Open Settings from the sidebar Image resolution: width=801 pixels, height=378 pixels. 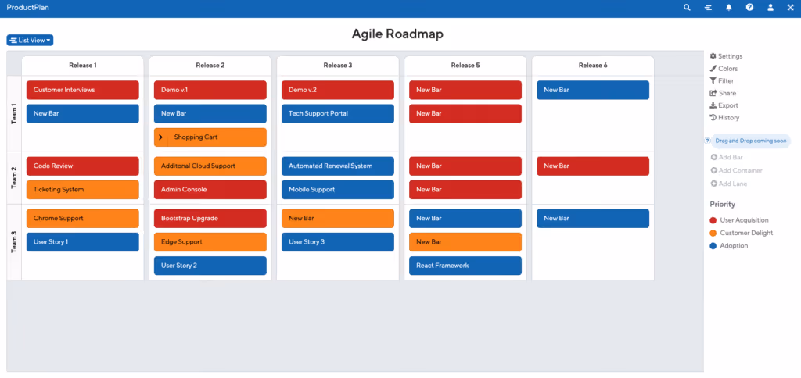pyautogui.click(x=726, y=56)
